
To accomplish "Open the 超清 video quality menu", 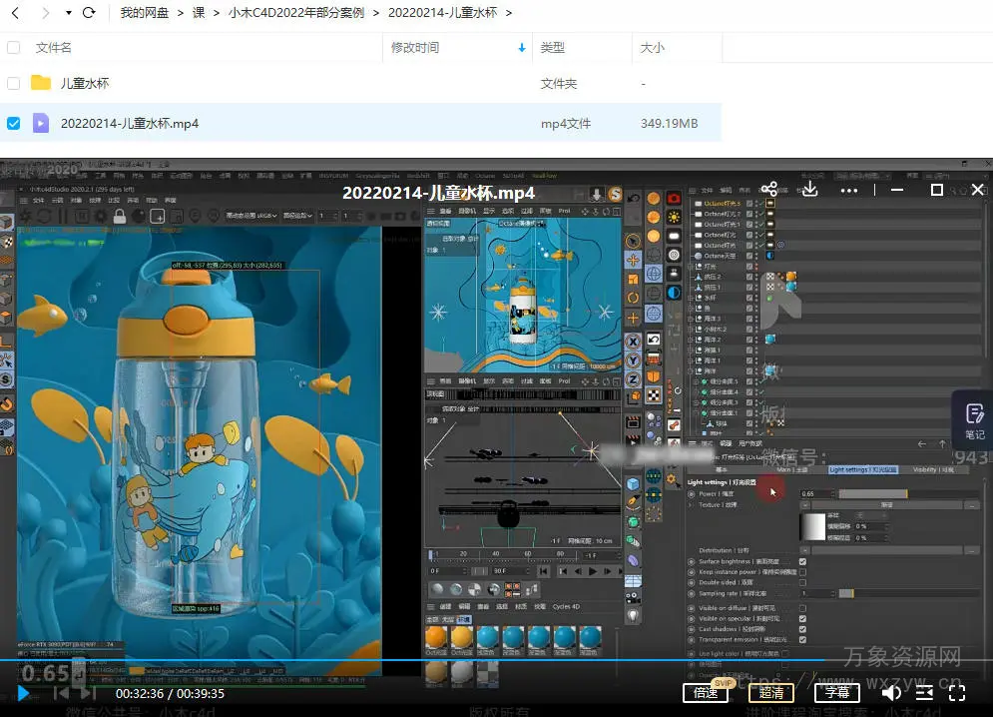I will 771,692.
